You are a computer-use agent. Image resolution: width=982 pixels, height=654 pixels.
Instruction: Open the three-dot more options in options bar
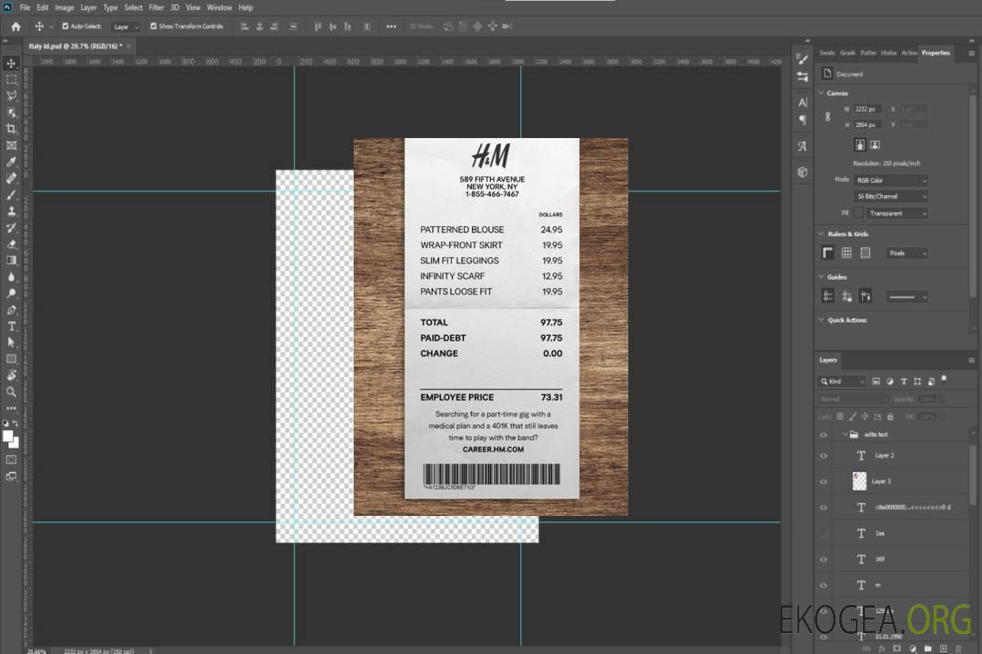pyautogui.click(x=391, y=26)
